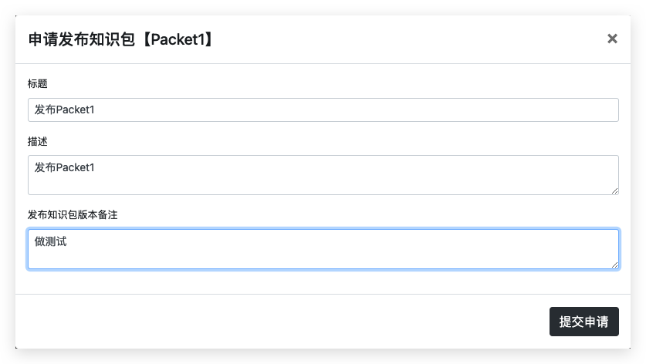The image size is (646, 364).
Task: Click the 标题 field label
Action: coord(38,83)
